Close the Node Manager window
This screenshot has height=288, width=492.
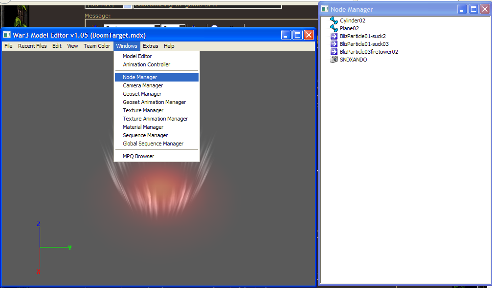[x=485, y=9]
